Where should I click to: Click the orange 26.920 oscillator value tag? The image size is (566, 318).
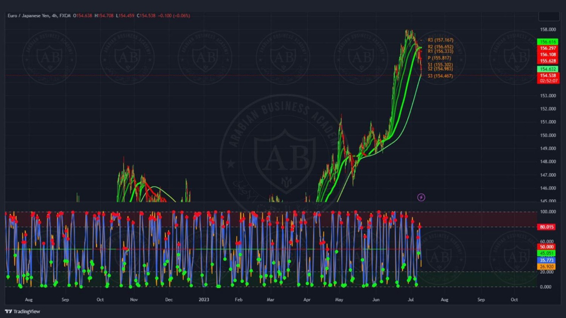point(546,266)
